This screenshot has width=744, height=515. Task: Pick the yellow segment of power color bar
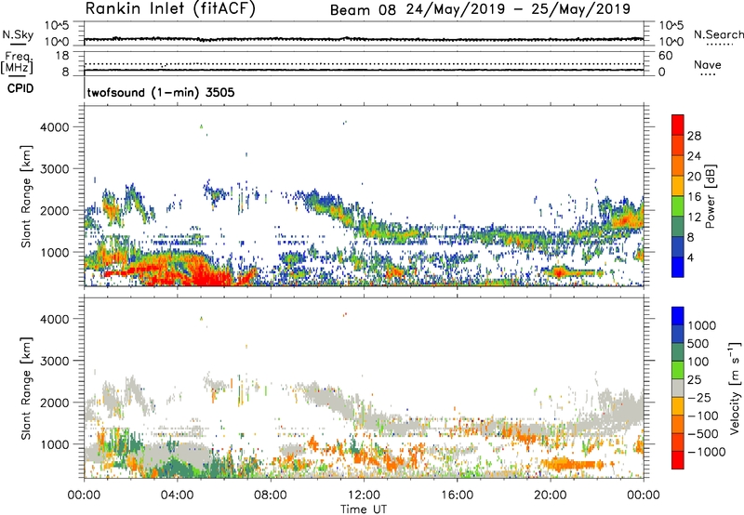[678, 185]
